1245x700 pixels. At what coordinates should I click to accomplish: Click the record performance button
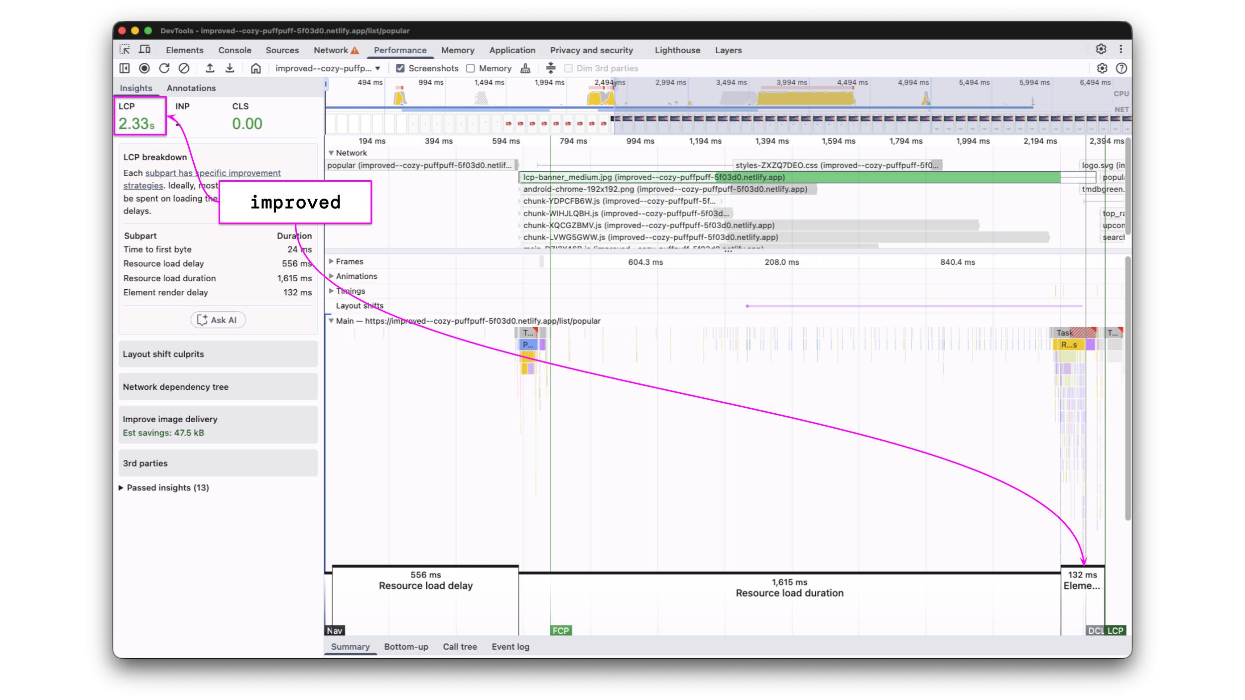144,68
